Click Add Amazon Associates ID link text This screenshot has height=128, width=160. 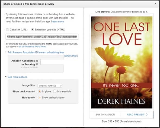[x=36, y=52]
